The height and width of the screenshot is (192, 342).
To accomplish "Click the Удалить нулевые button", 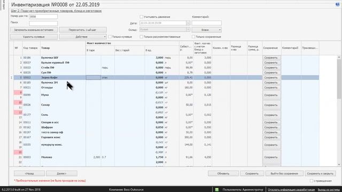I will pos(34,37).
